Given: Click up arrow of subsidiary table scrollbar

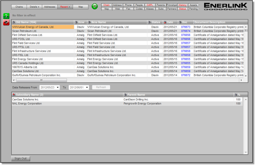Looking at the screenshot, I should pos(246,99).
